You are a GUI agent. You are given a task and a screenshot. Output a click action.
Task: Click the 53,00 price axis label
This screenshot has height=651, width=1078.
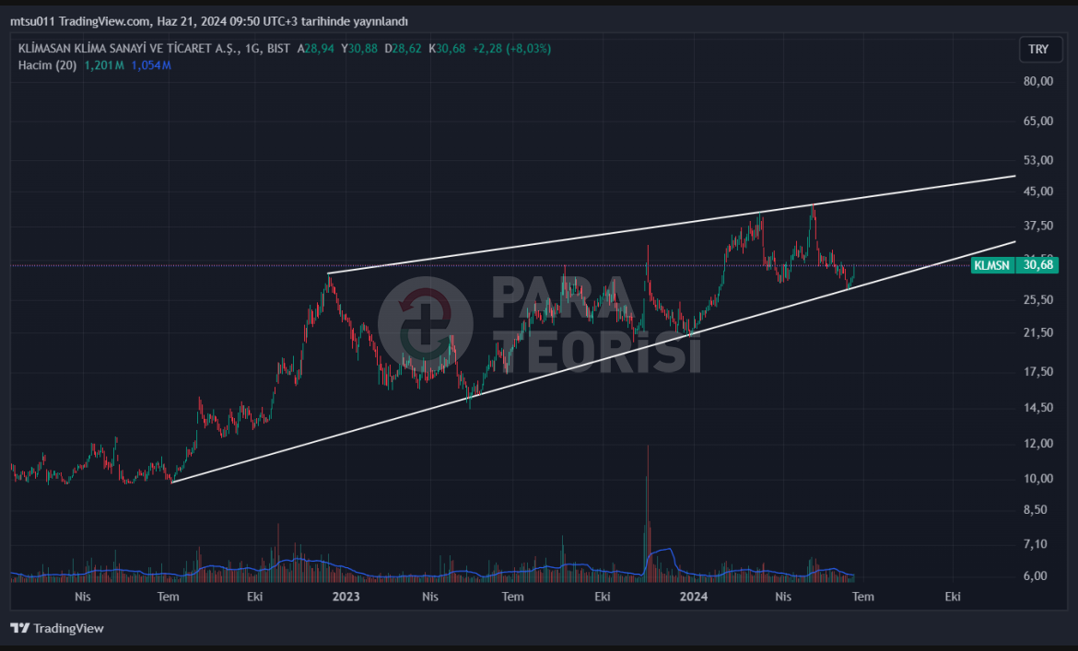coord(1038,160)
